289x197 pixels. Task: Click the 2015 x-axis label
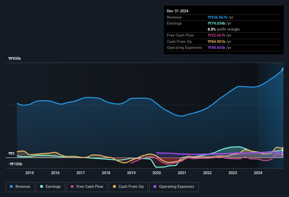point(30,173)
